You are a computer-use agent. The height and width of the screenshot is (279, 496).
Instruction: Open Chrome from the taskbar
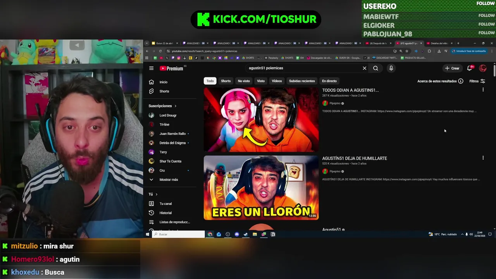(210, 234)
